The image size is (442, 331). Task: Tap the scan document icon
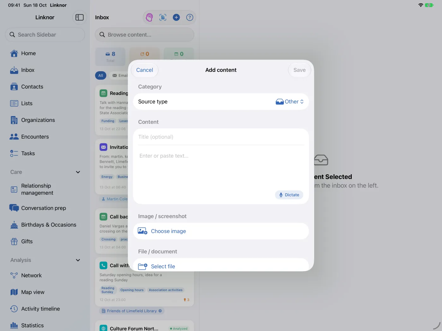(x=163, y=17)
